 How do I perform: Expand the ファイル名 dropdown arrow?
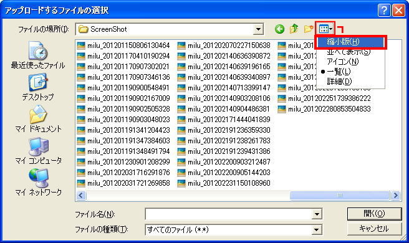tap(317, 214)
